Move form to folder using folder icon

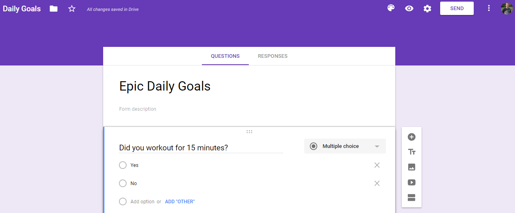coord(53,8)
